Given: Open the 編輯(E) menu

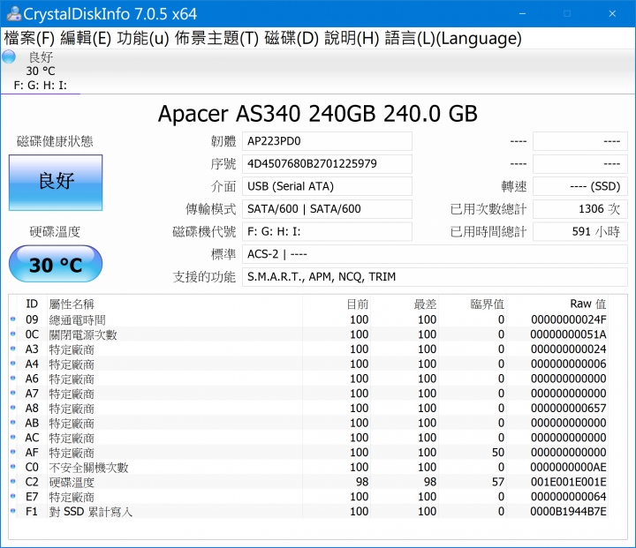Looking at the screenshot, I should pos(86,39).
